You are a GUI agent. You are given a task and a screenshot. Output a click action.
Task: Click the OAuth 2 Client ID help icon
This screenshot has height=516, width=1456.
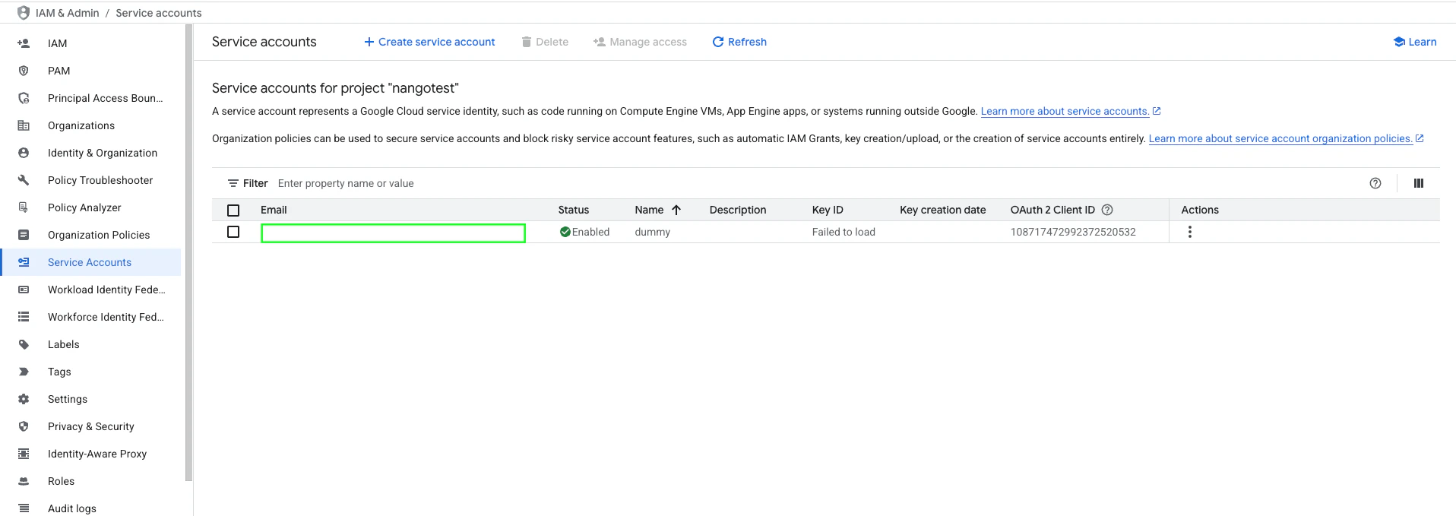pyautogui.click(x=1107, y=210)
